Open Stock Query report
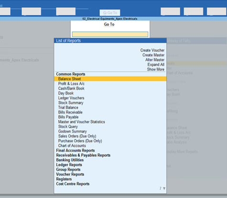227x198 pixels. (68, 127)
